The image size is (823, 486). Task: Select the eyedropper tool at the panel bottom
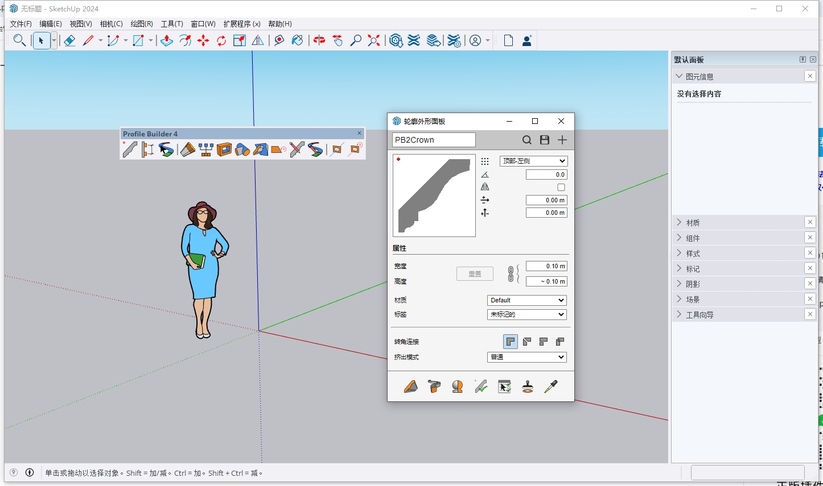click(550, 386)
